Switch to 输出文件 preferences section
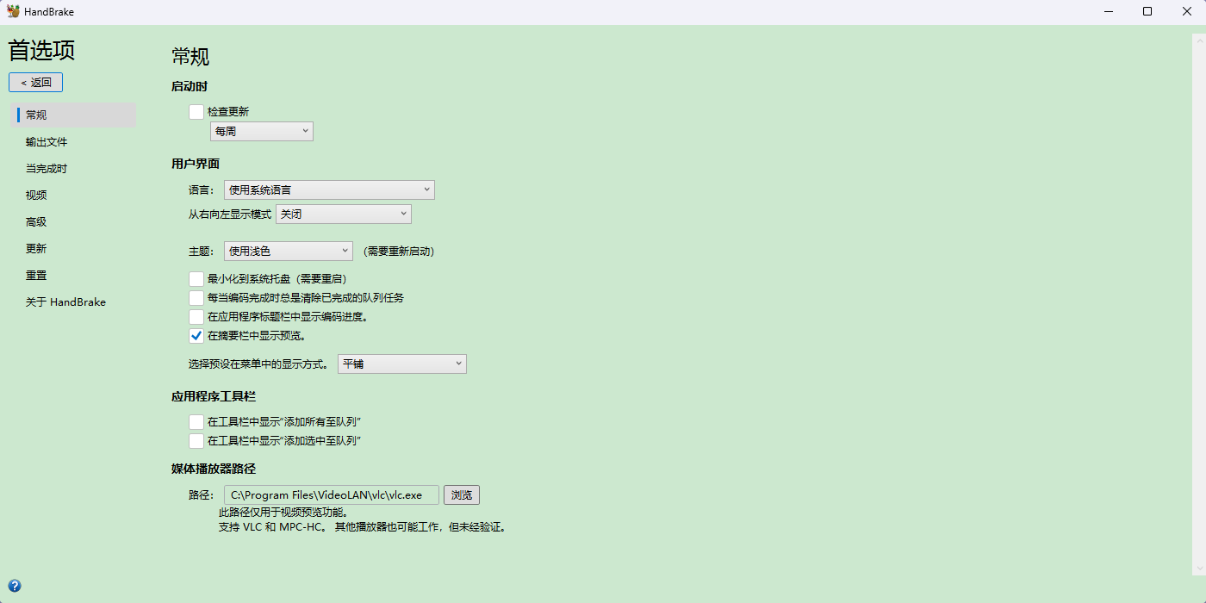 pyautogui.click(x=47, y=142)
